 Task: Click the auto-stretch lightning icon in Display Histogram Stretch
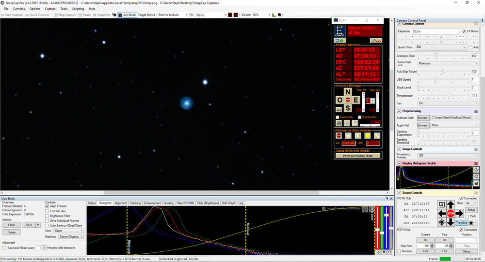[x=476, y=170]
